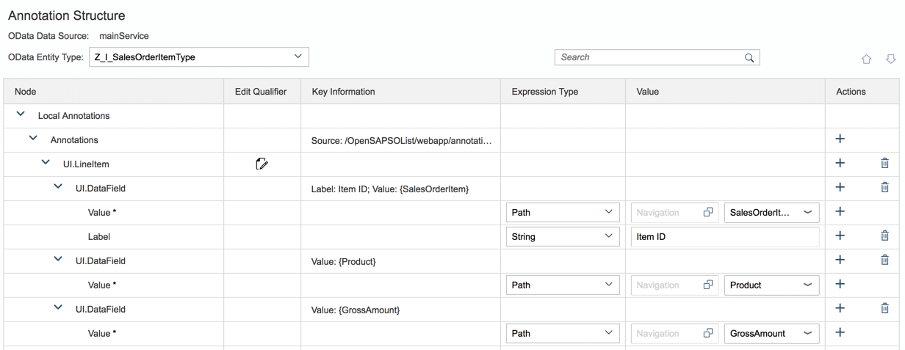905x350 pixels.
Task: Click the move up arrow icon
Action: tap(867, 59)
